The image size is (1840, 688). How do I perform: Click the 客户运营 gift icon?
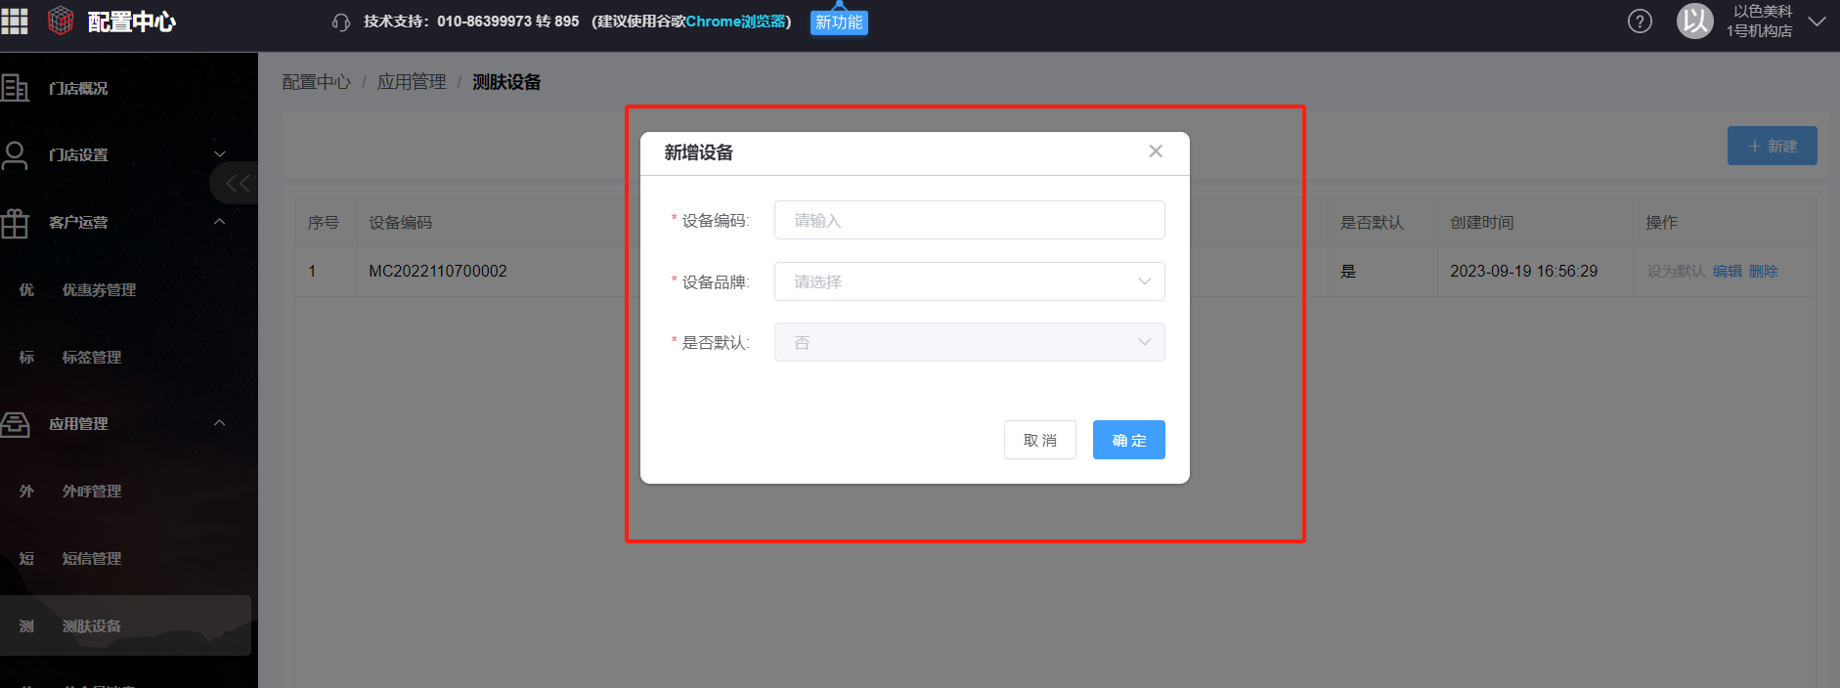click(x=16, y=223)
